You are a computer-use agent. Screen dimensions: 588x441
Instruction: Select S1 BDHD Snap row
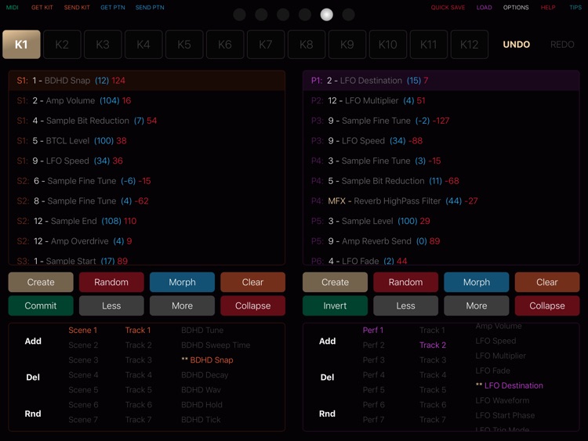[147, 81]
